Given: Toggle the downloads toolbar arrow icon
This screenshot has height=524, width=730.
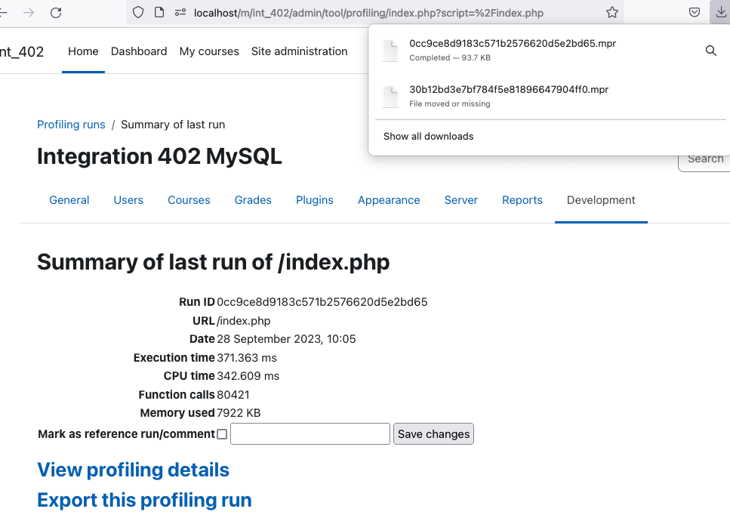Looking at the screenshot, I should (x=720, y=13).
